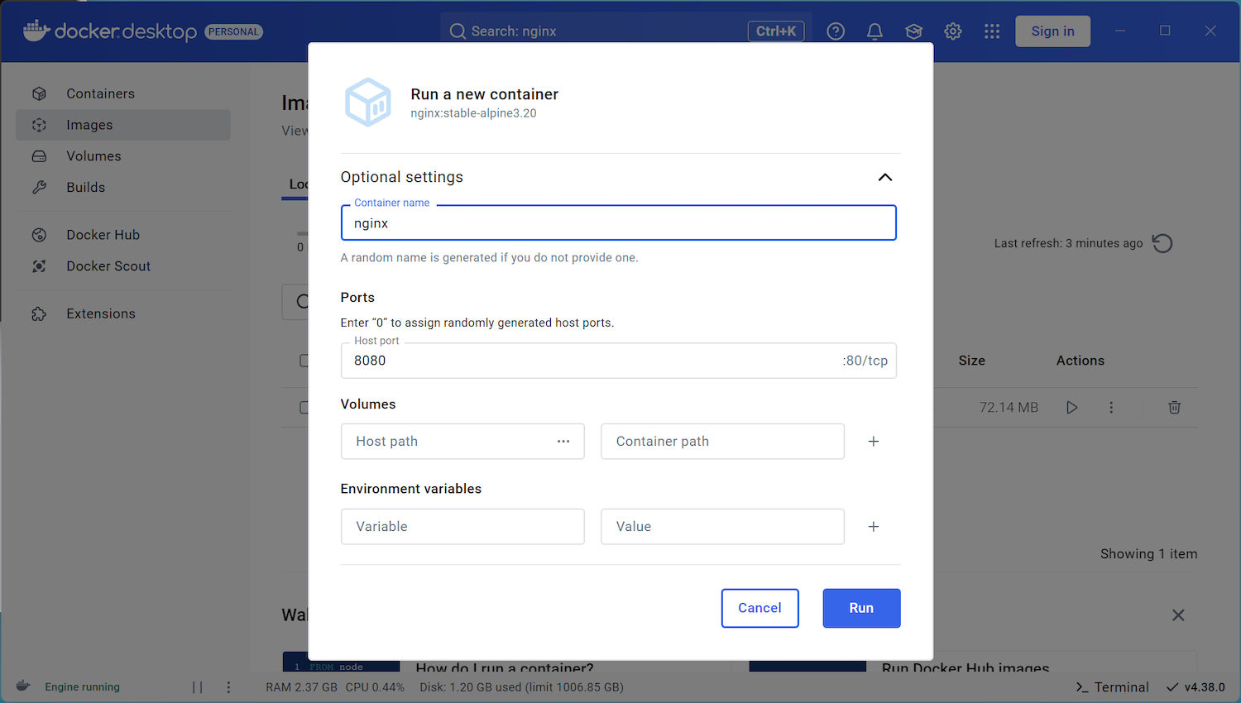1241x703 pixels.
Task: Click the PERSONAL plan badge
Action: [x=234, y=31]
